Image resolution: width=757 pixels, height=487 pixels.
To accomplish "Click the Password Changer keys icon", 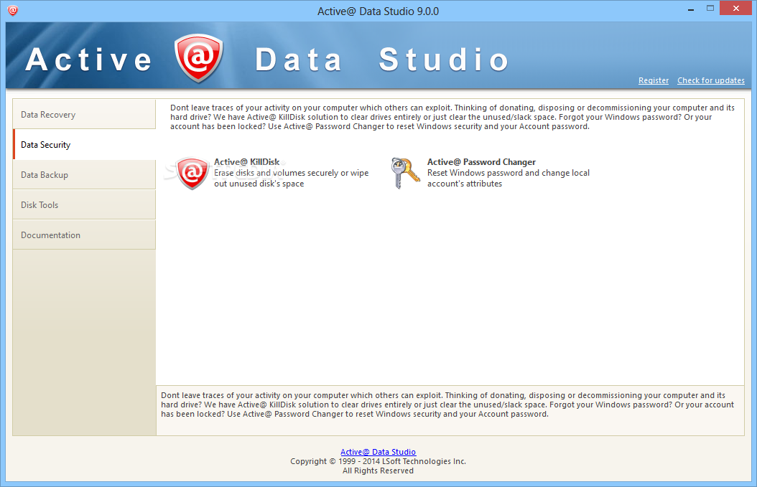I will click(405, 173).
